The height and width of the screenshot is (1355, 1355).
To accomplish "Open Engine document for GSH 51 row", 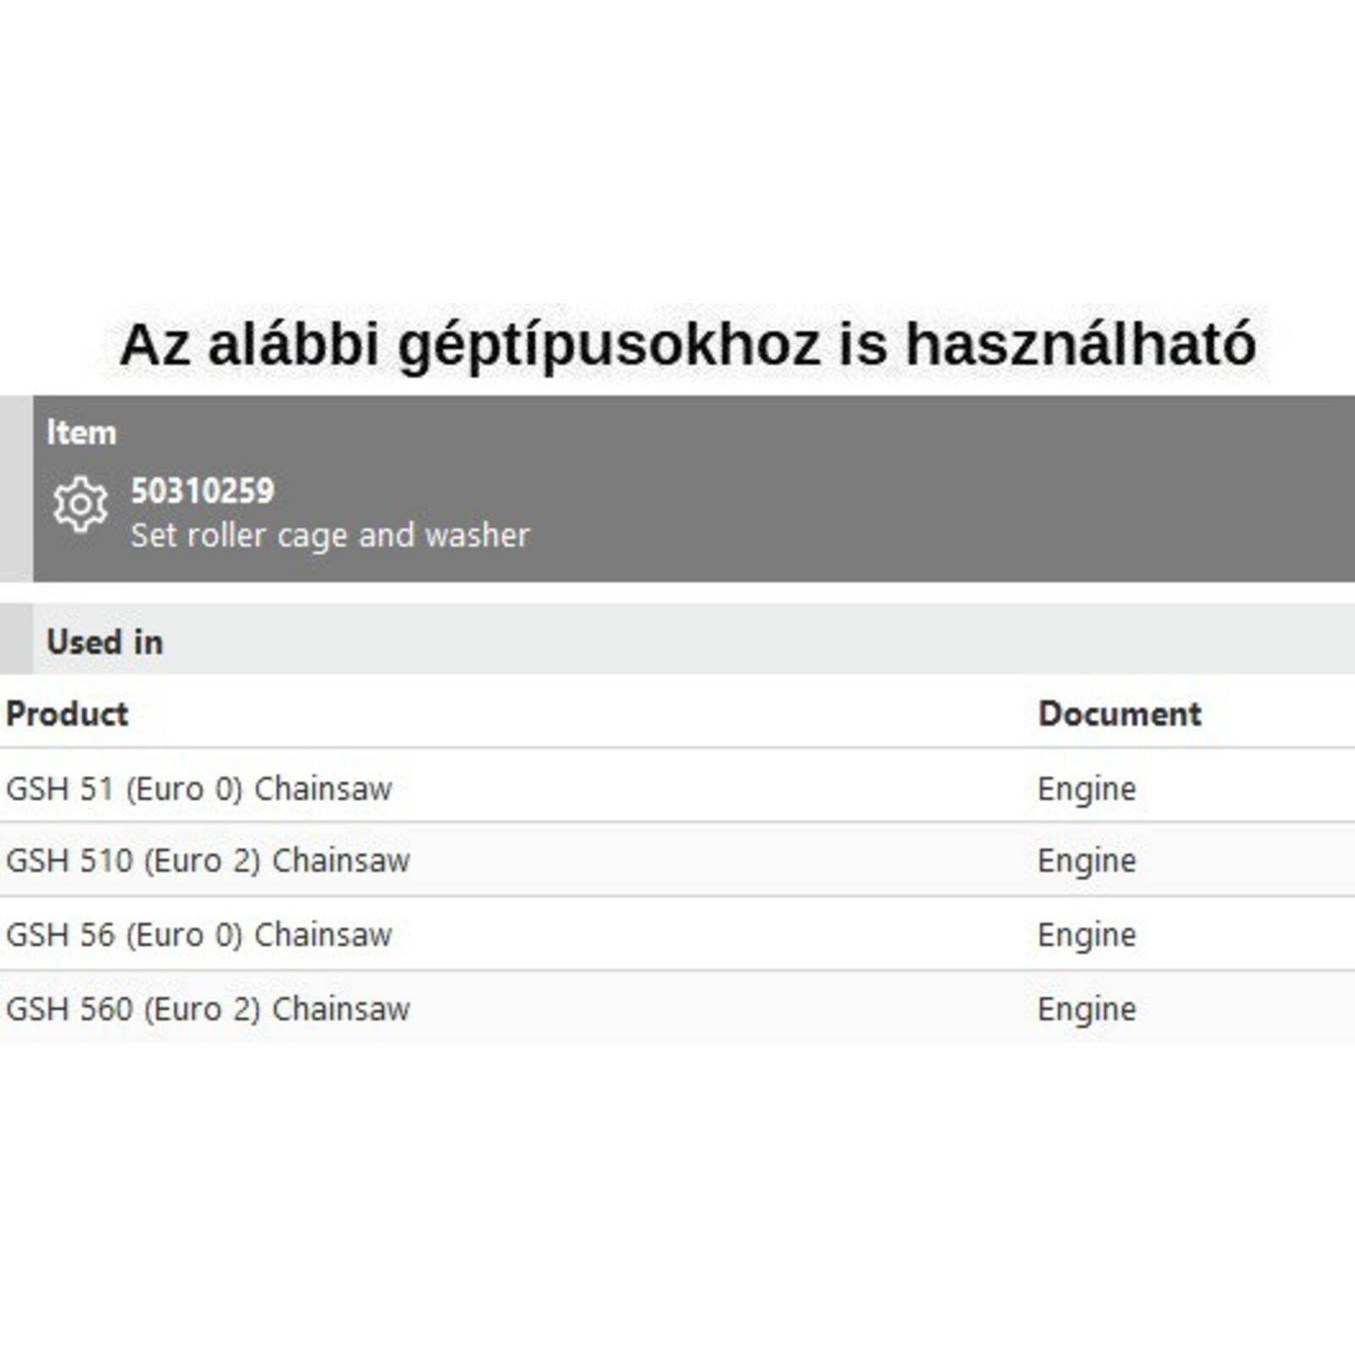I will pos(1087,788).
